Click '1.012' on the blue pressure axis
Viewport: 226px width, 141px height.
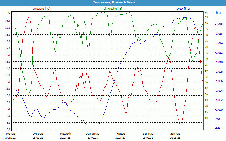coord(220,53)
